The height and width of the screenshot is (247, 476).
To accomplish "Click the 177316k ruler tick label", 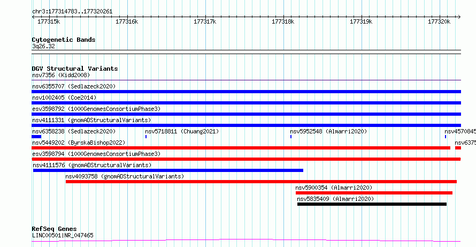I will tap(127, 22).
